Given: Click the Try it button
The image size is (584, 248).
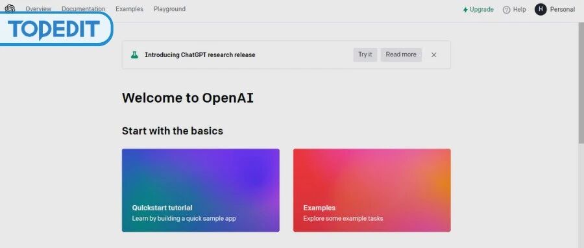Looking at the screenshot, I should coord(365,55).
